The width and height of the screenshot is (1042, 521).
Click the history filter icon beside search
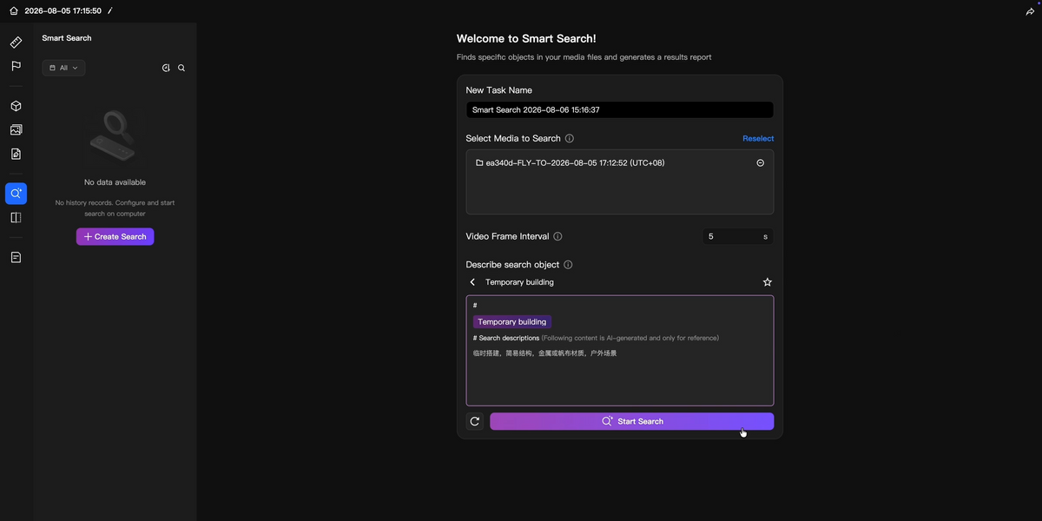[x=166, y=68]
